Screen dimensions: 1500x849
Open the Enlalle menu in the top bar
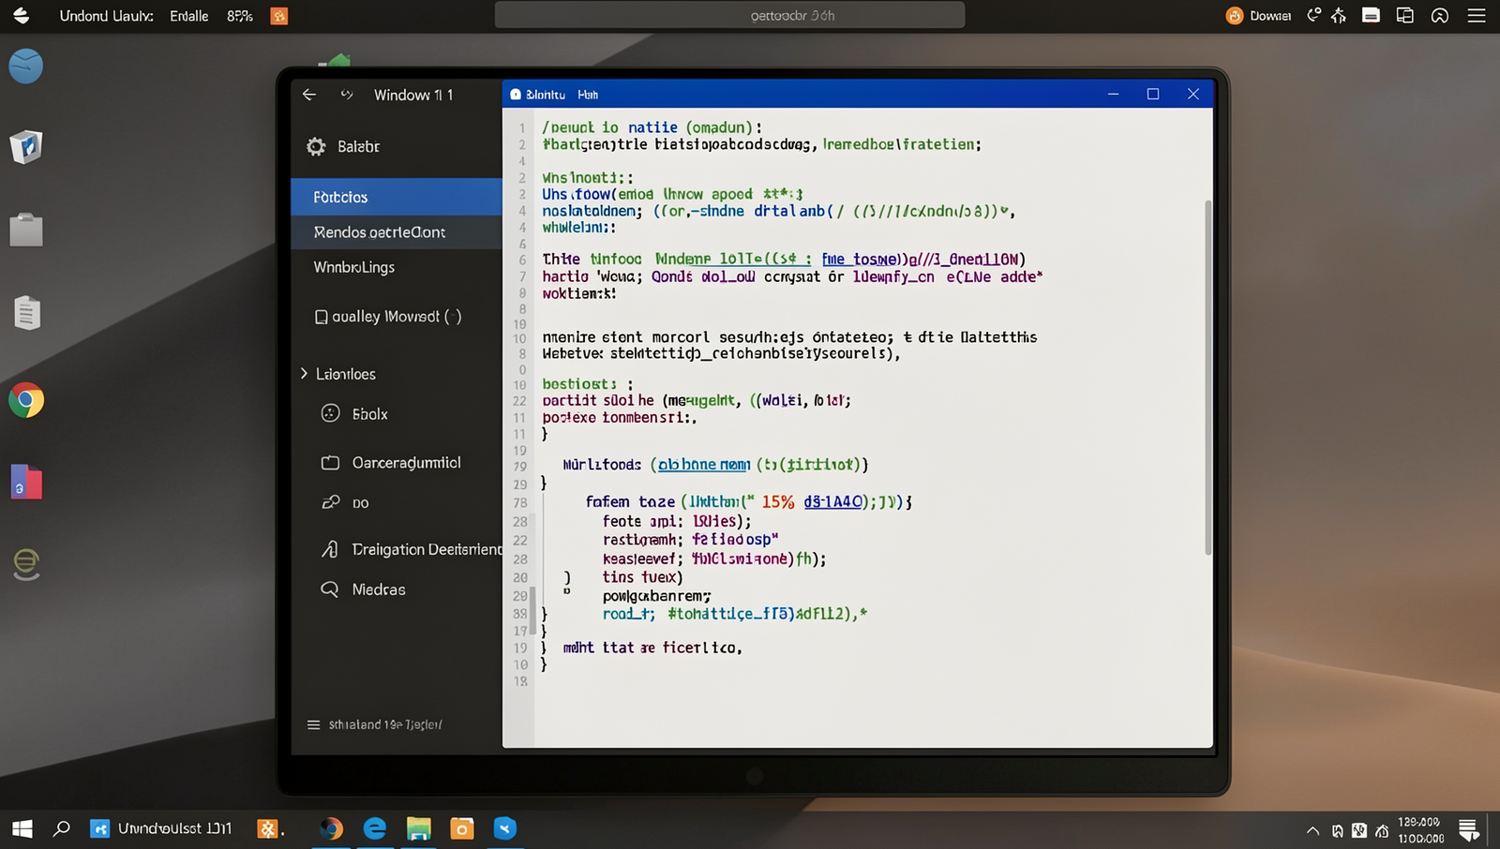(189, 16)
